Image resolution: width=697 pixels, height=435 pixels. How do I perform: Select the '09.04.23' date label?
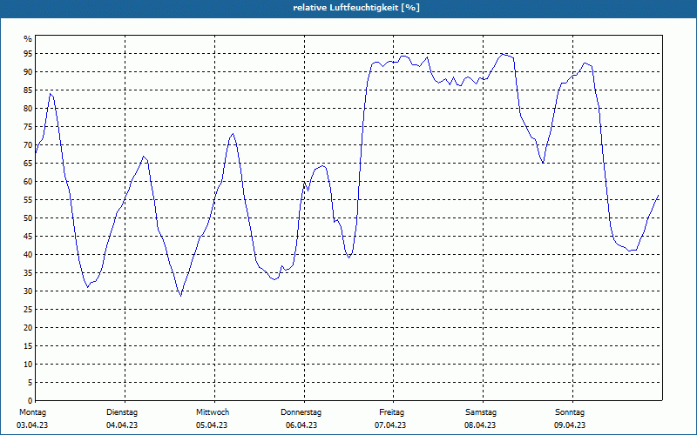(570, 425)
